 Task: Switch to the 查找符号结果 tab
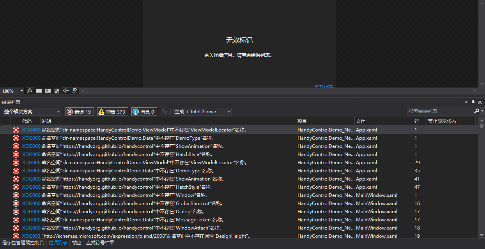point(100,243)
